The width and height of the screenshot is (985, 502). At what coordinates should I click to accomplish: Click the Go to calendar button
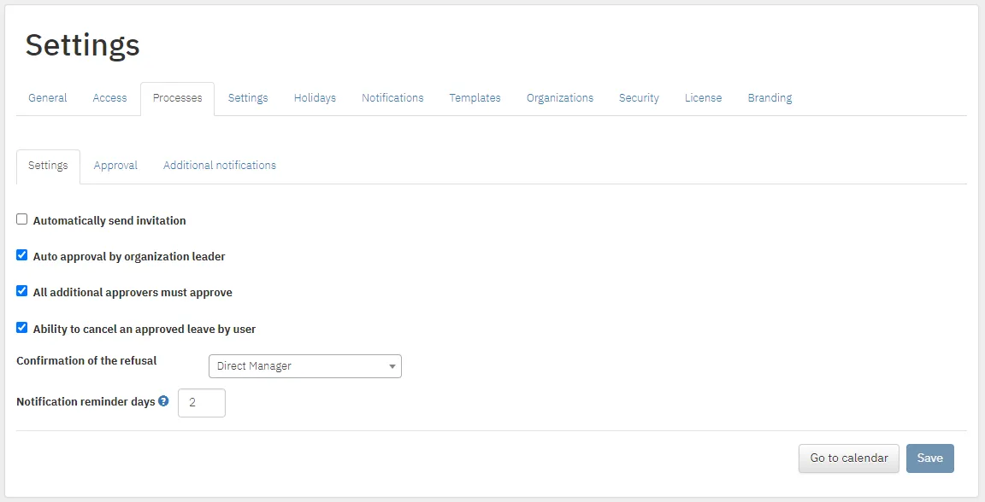pyautogui.click(x=849, y=458)
